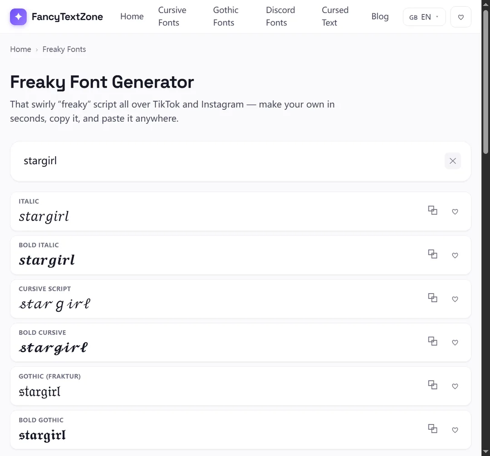Copy the Bold Gothic stargirl text
This screenshot has width=490, height=456.
pyautogui.click(x=432, y=429)
